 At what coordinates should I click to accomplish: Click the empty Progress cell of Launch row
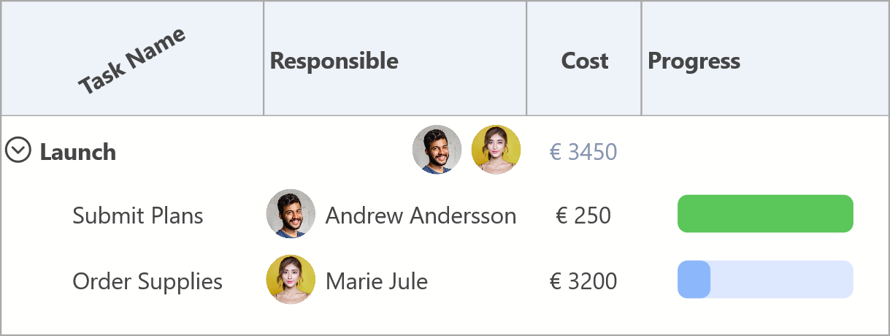(x=765, y=151)
